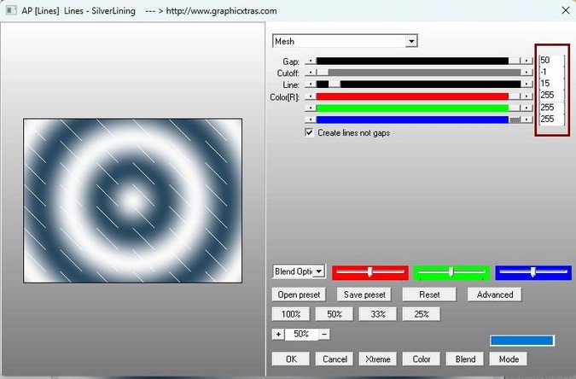Toggle 'Create lines not gaps' checkbox
576x379 pixels.
click(309, 133)
